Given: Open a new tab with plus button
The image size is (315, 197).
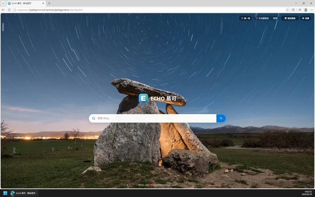Looking at the screenshot, I should pos(49,3).
